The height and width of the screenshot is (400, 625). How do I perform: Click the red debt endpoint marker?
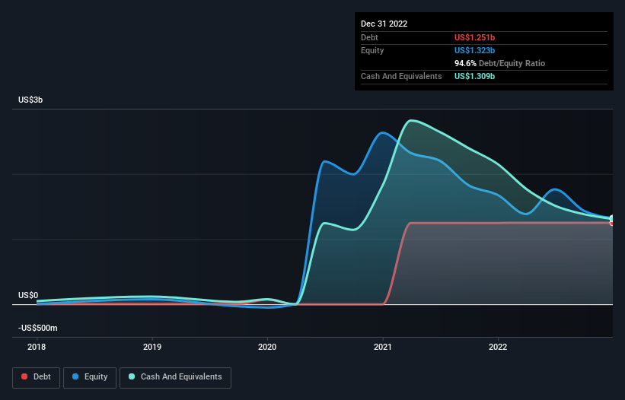612,224
